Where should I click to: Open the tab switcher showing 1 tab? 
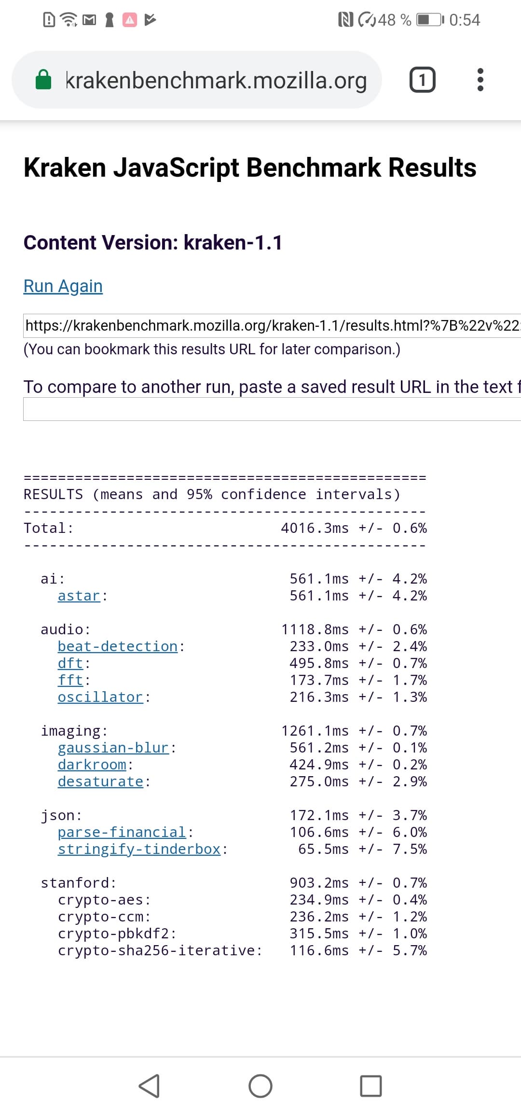[x=422, y=80]
